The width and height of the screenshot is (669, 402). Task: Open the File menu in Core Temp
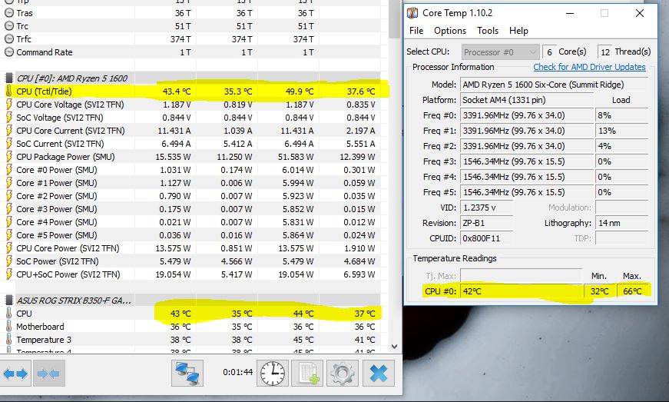[416, 31]
